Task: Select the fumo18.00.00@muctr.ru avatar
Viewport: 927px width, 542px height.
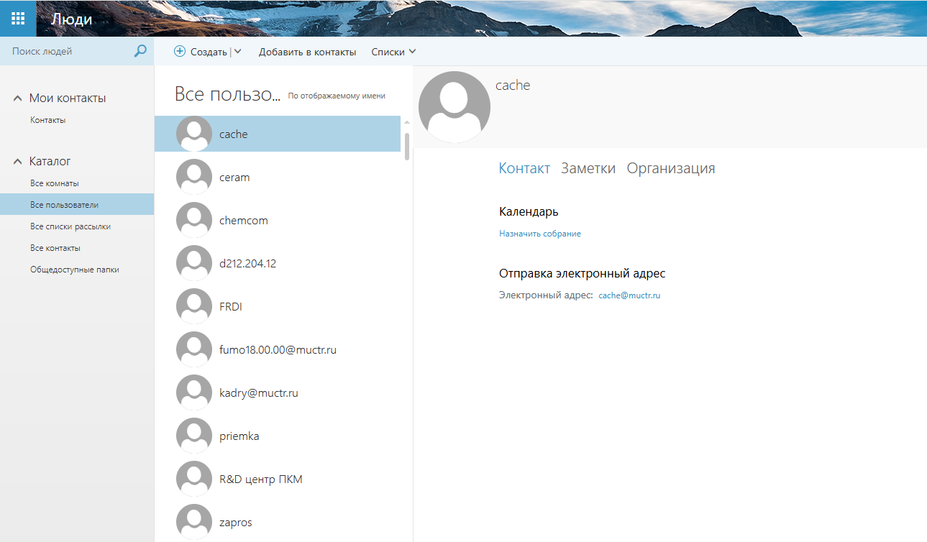Action: [x=194, y=349]
